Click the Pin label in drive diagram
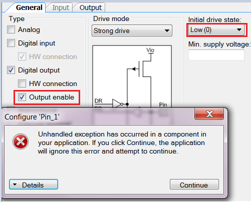Image resolution: width=251 pixels, height=202 pixels. point(163,104)
